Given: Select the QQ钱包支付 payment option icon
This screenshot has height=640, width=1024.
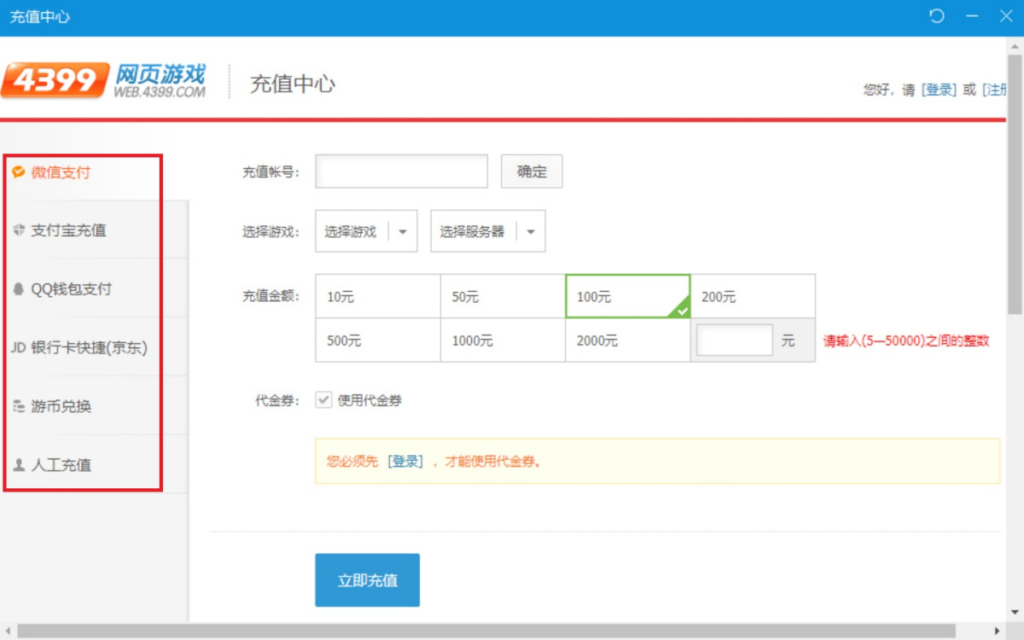Looking at the screenshot, I should click(x=19, y=288).
